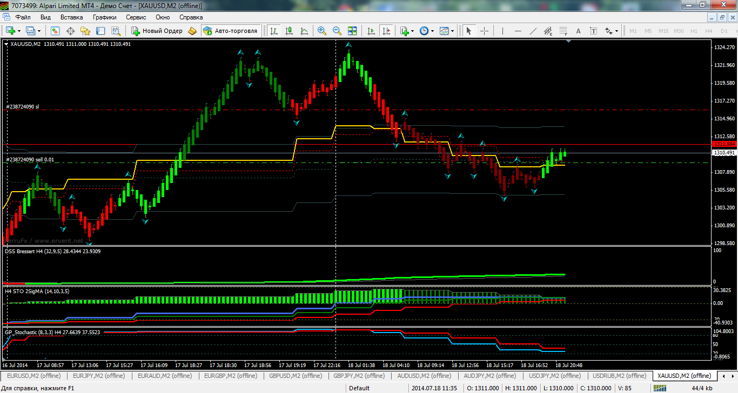Image resolution: width=738 pixels, height=393 pixels.
Task: Toggle the Terminal panel icon
Action: [x=100, y=31]
